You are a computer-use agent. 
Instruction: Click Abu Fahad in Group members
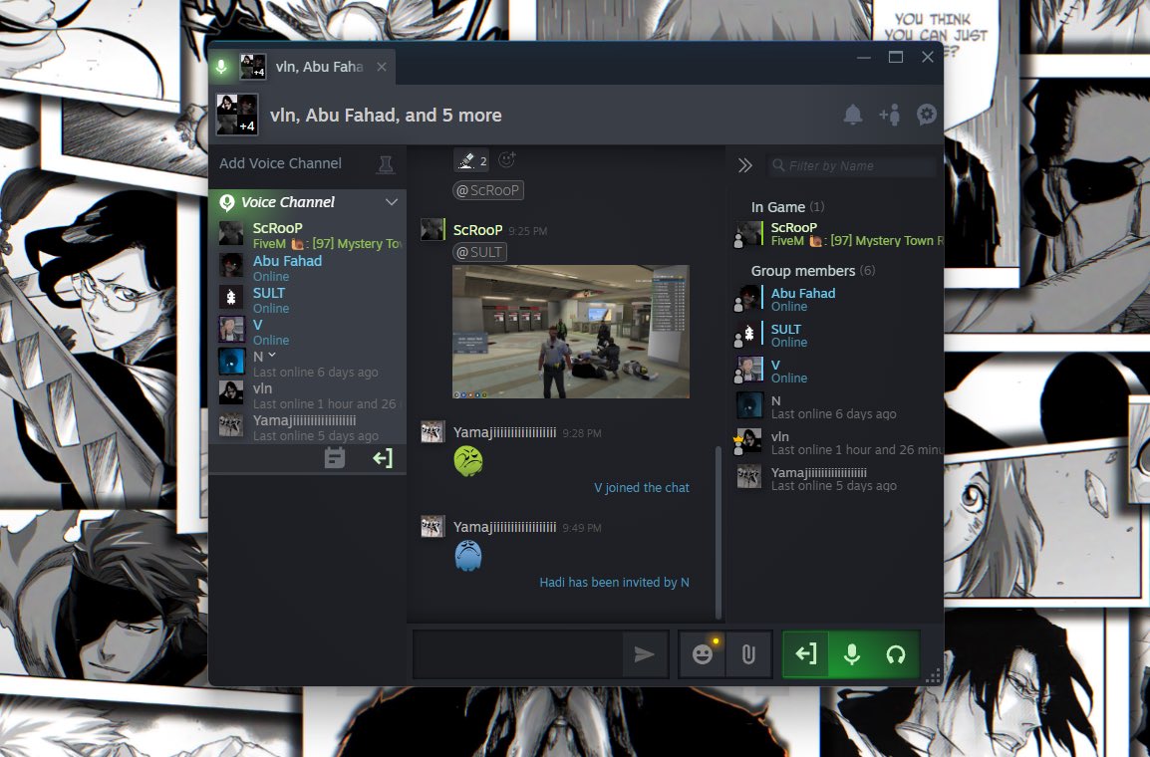837,299
